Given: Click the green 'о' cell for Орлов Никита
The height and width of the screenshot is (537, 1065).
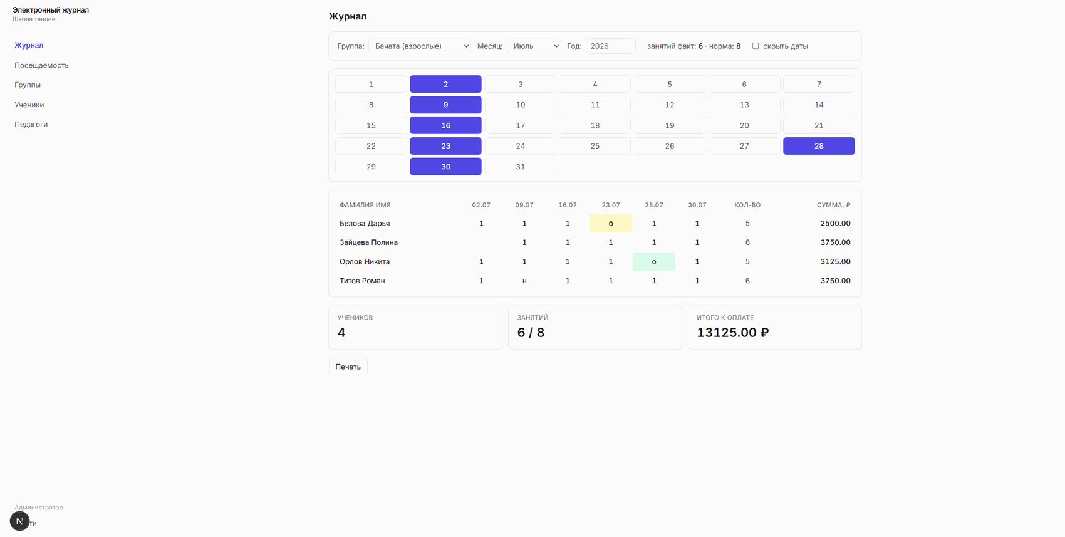Looking at the screenshot, I should click(654, 261).
